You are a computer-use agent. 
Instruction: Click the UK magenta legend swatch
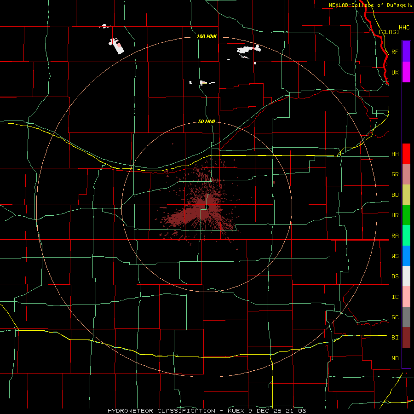click(406, 72)
